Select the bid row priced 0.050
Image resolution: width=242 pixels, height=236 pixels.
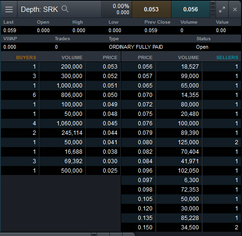[x=61, y=95]
